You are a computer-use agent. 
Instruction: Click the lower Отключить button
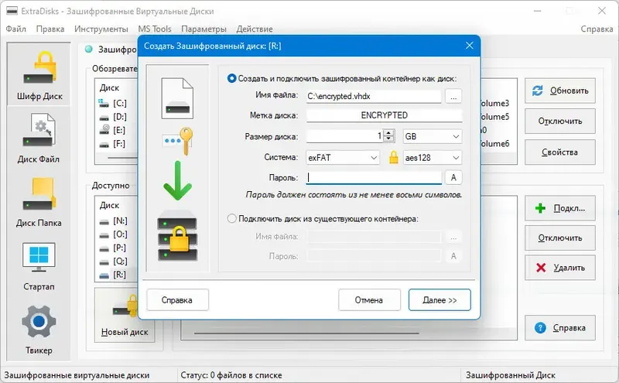(559, 238)
